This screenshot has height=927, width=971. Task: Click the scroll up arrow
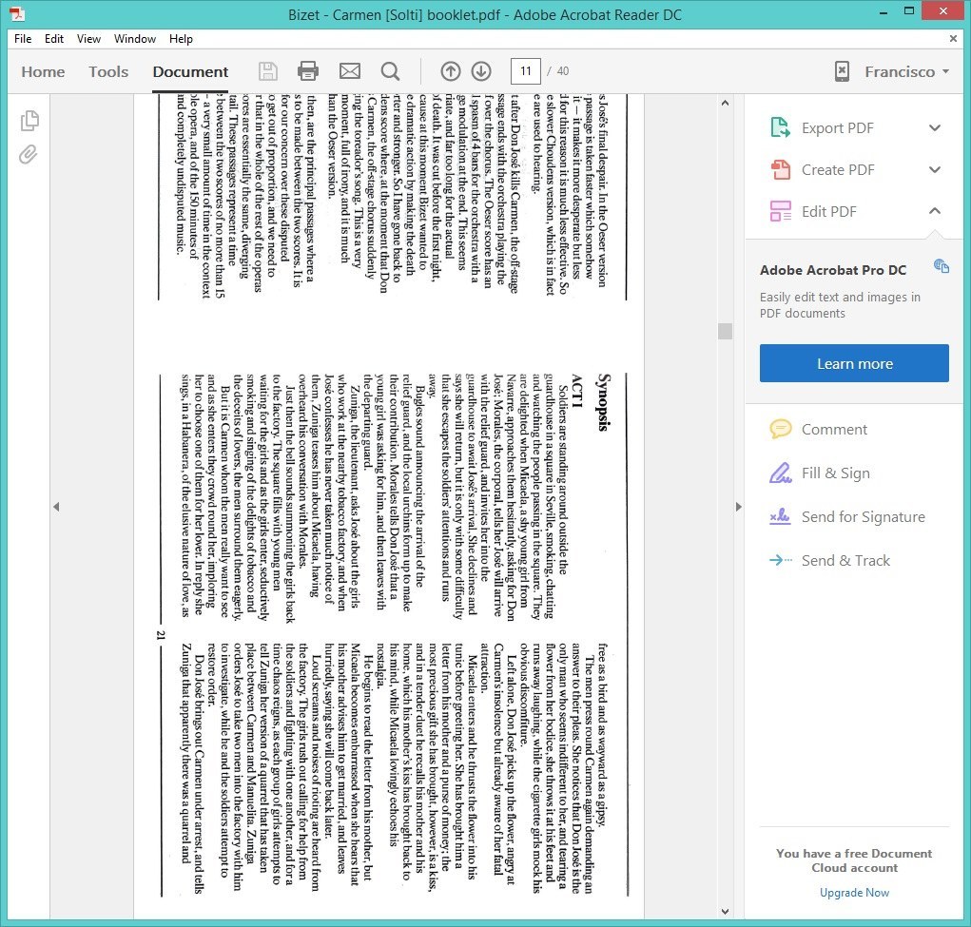(x=725, y=104)
